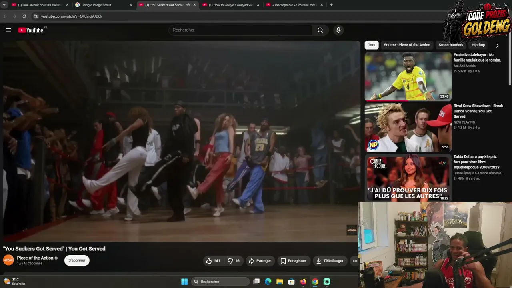512x288 pixels.
Task: Open the YouTube guide hamburger menu
Action: 8,30
